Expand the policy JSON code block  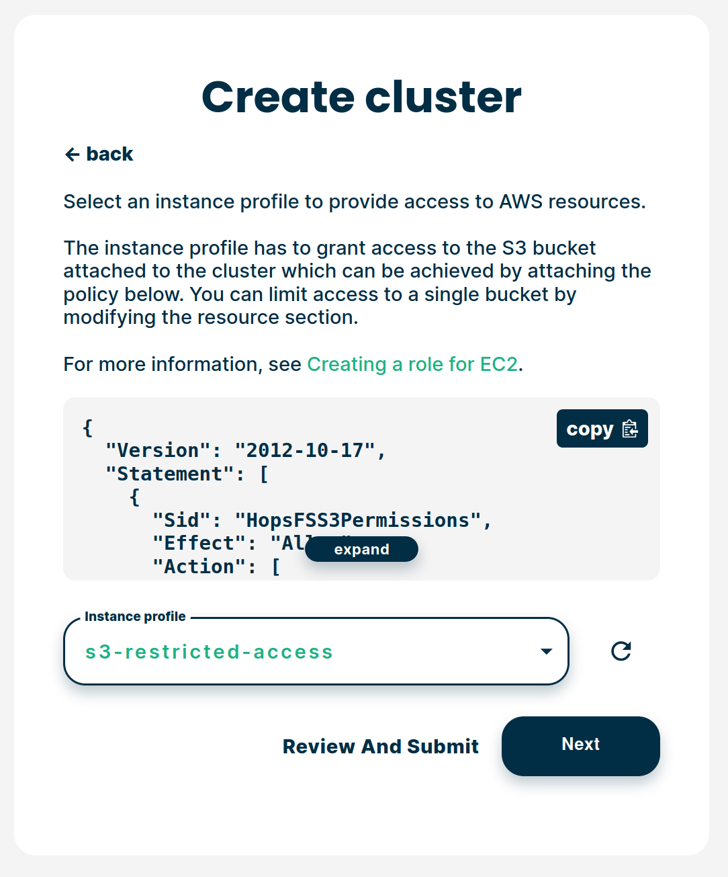click(x=361, y=549)
